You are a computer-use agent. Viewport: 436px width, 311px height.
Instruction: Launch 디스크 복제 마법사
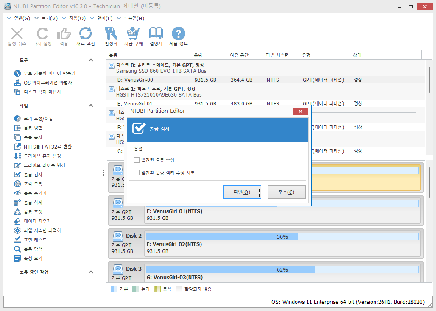click(37, 92)
